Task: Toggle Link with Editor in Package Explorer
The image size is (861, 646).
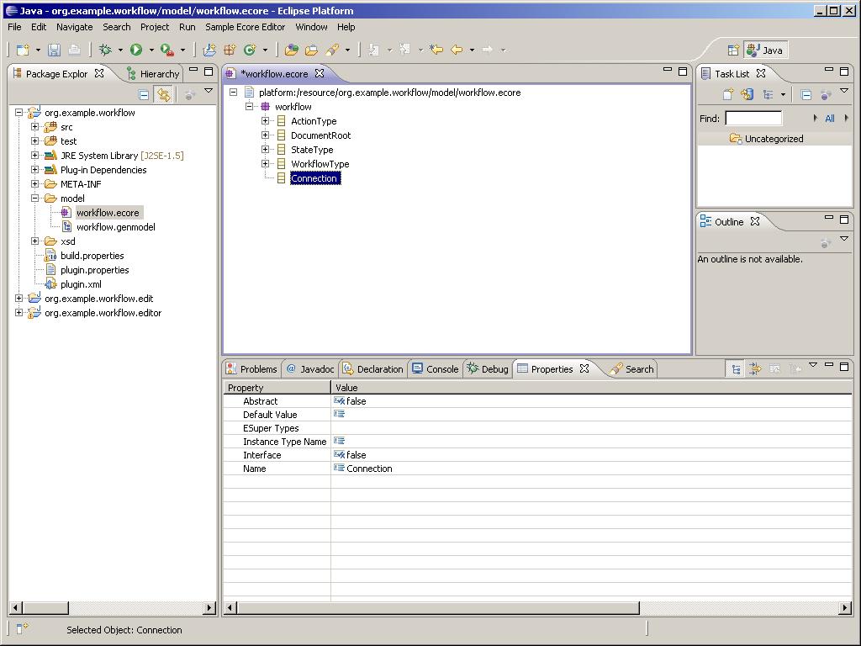Action: point(163,95)
